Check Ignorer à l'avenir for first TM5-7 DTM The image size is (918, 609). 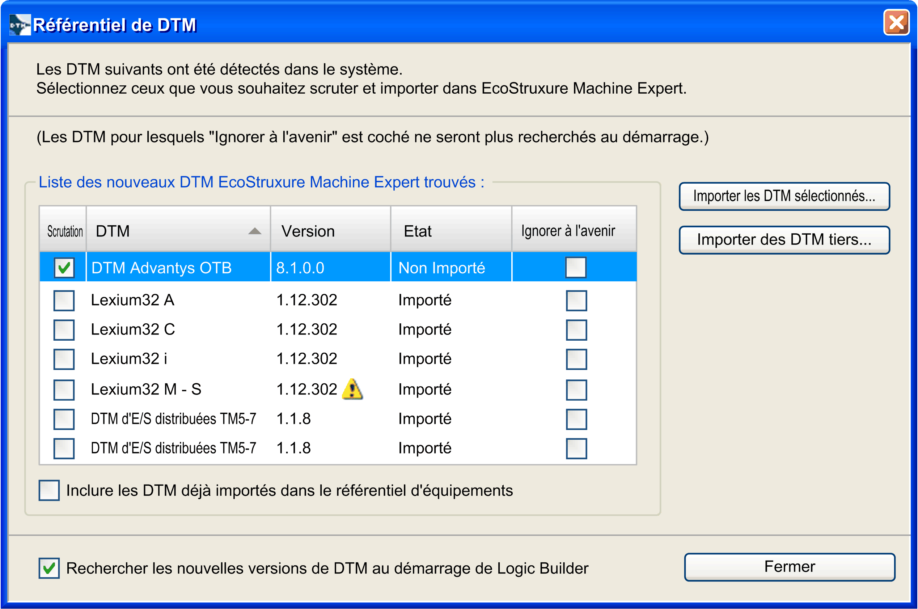click(576, 419)
